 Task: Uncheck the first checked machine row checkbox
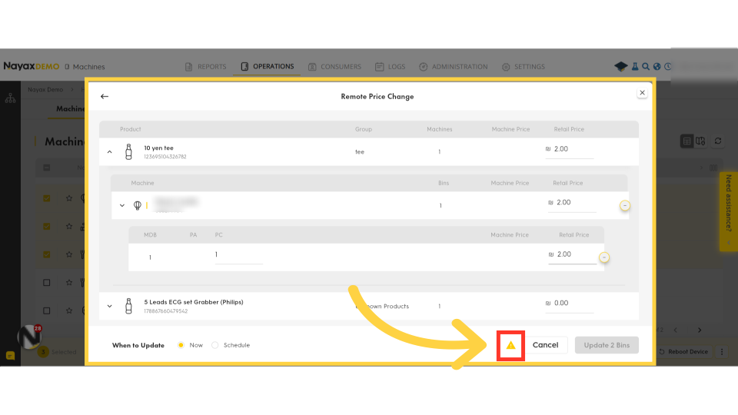click(x=47, y=198)
